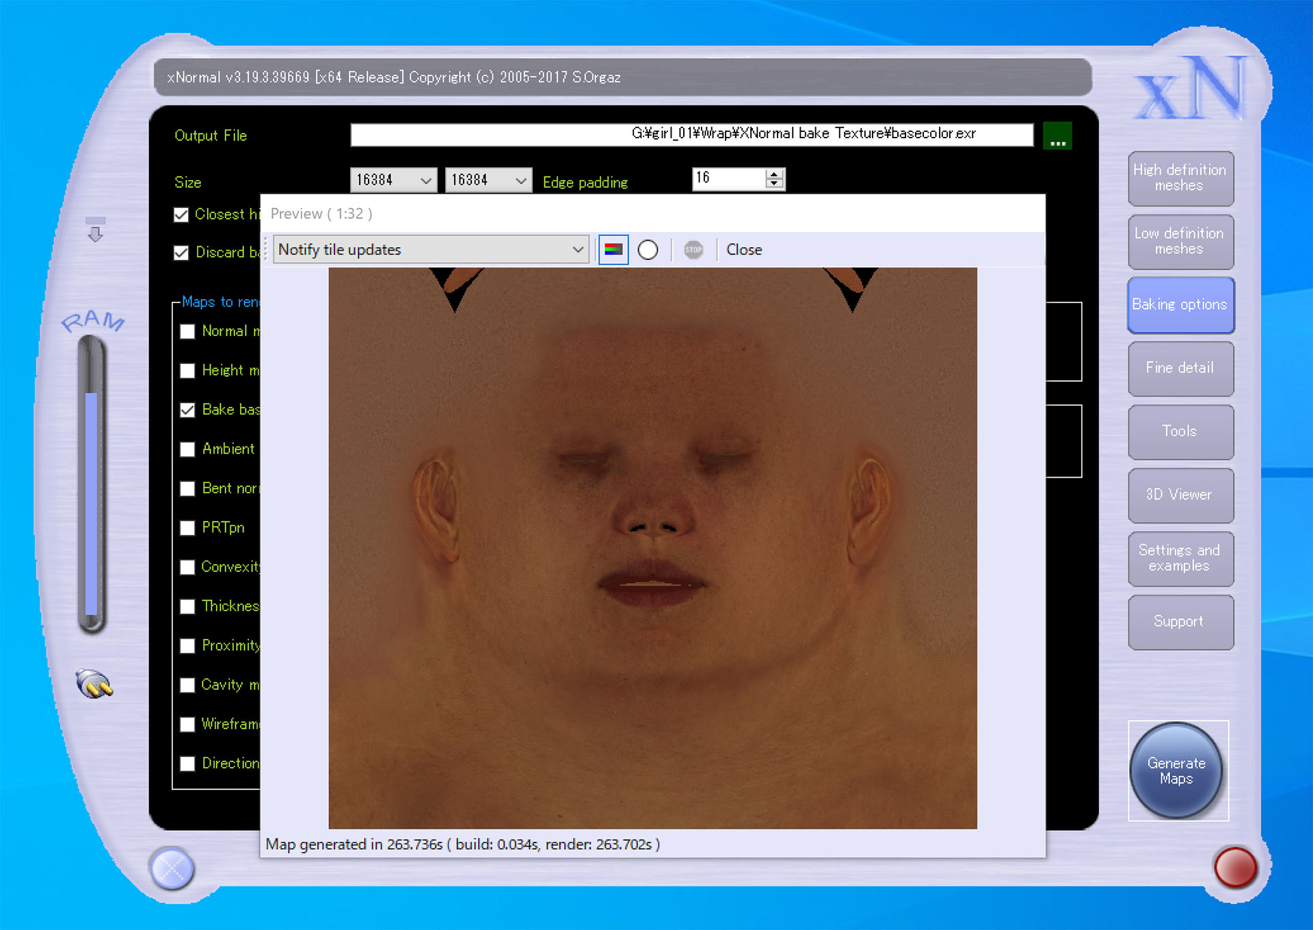This screenshot has height=930, width=1313.
Task: Open the height size dropdown (second 16384)
Action: pos(488,180)
